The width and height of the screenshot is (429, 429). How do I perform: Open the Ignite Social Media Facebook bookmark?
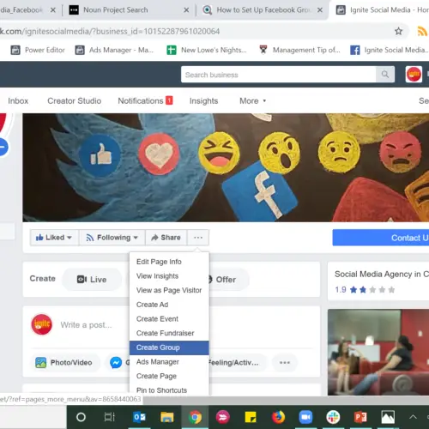(x=390, y=50)
